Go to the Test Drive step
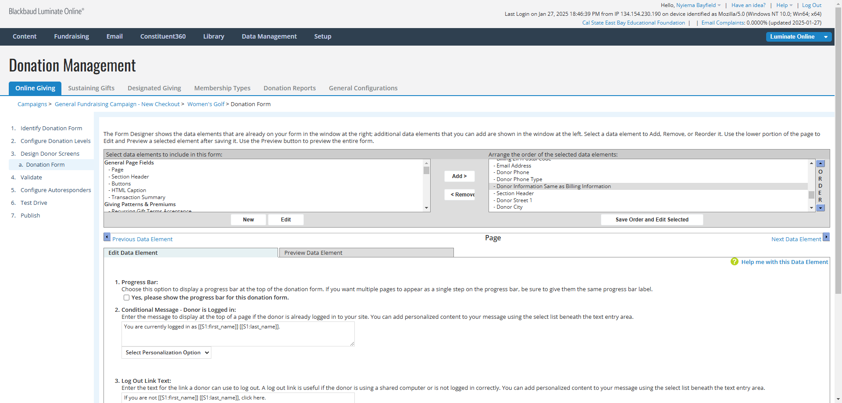 point(34,203)
